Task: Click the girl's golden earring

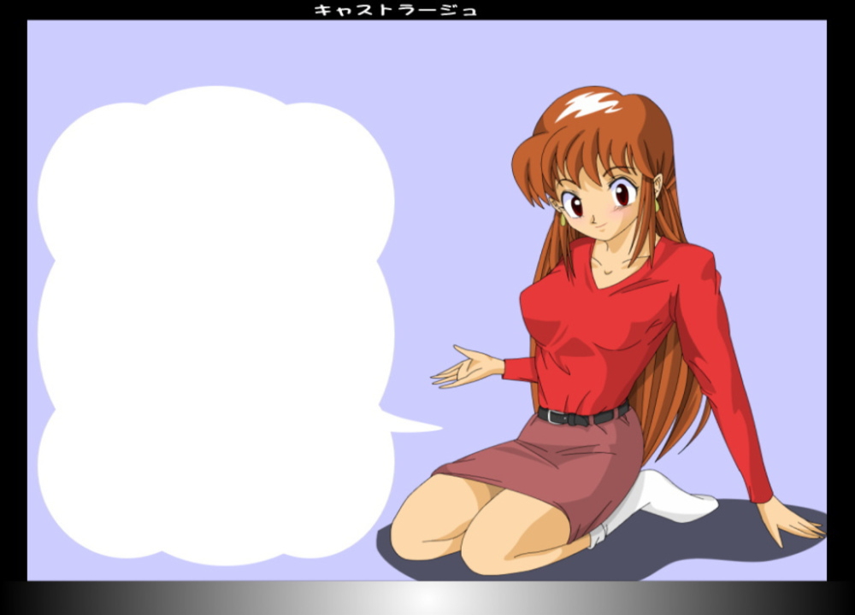Action: (x=563, y=220)
